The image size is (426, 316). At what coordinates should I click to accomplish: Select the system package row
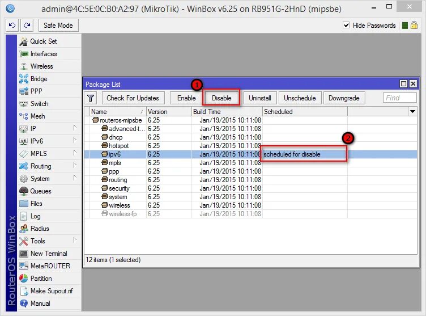pyautogui.click(x=250, y=197)
